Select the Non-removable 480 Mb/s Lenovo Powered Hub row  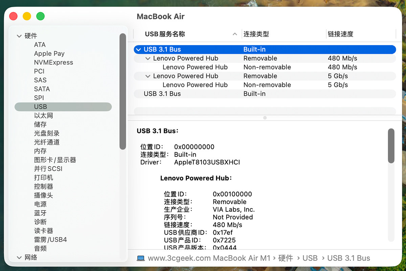[265, 67]
